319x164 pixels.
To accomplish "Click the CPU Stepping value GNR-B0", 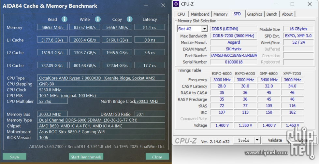I will pos(101,84).
